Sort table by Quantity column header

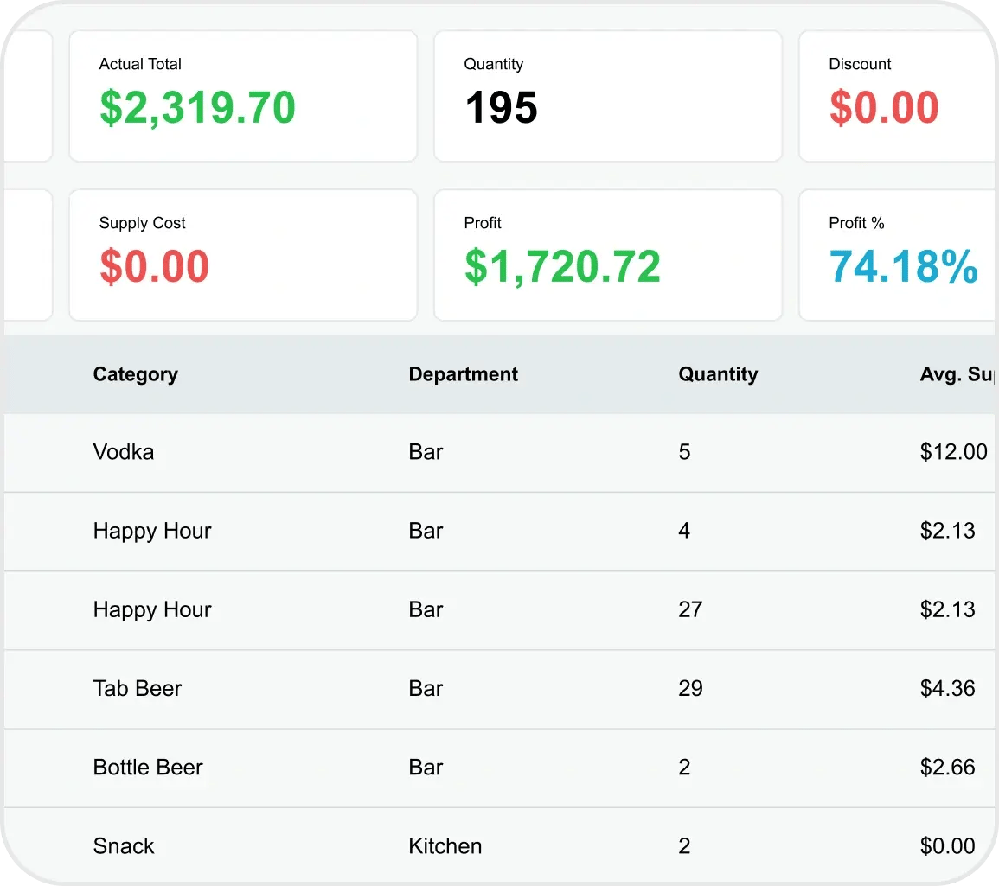coord(718,374)
